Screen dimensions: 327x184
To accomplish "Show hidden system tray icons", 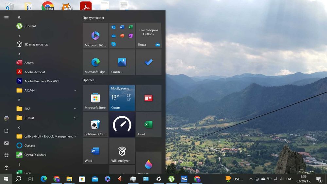I will click(x=251, y=179).
